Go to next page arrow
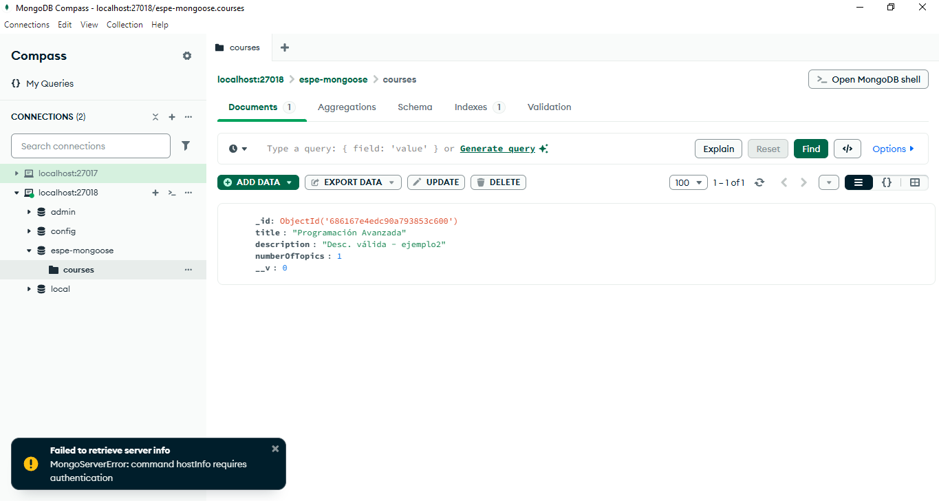Image resolution: width=939 pixels, height=501 pixels. point(803,182)
